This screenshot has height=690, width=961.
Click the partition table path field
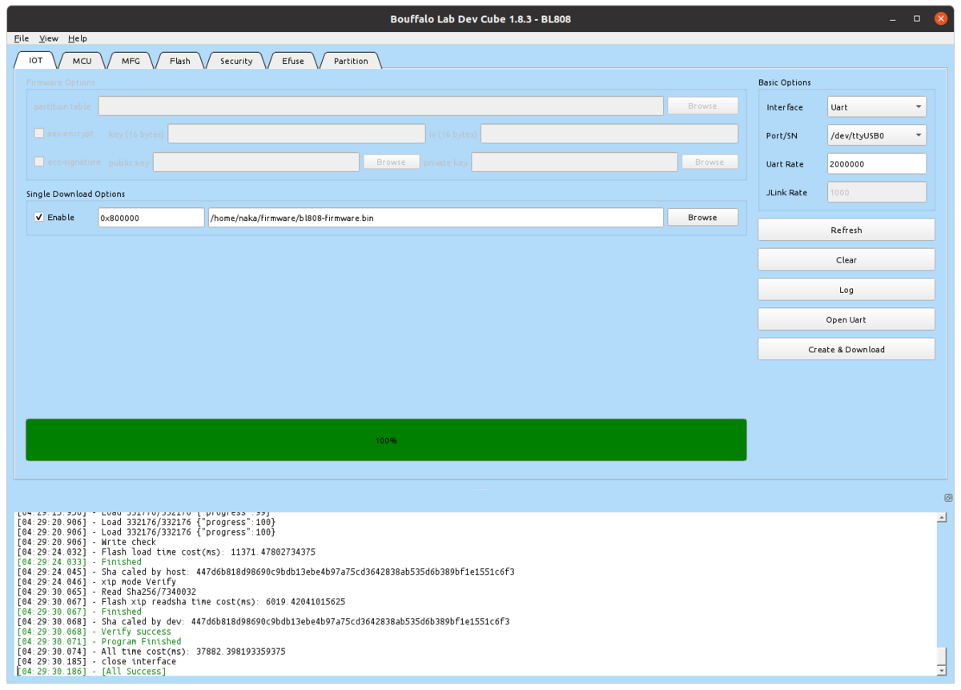(380, 106)
